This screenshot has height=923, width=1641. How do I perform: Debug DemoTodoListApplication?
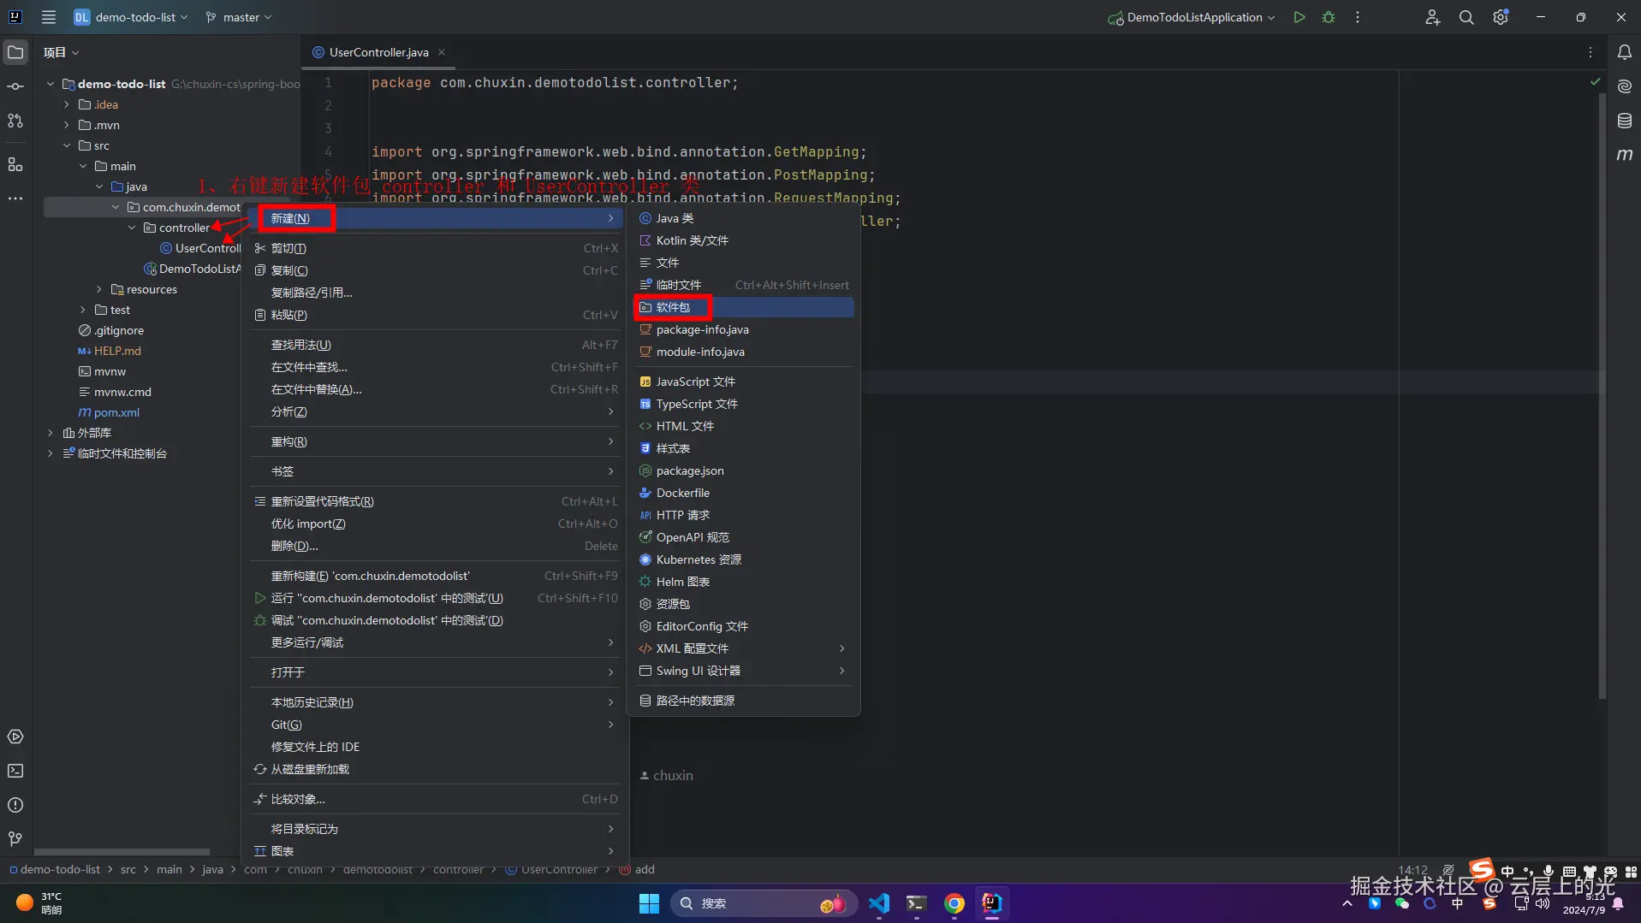click(1329, 17)
